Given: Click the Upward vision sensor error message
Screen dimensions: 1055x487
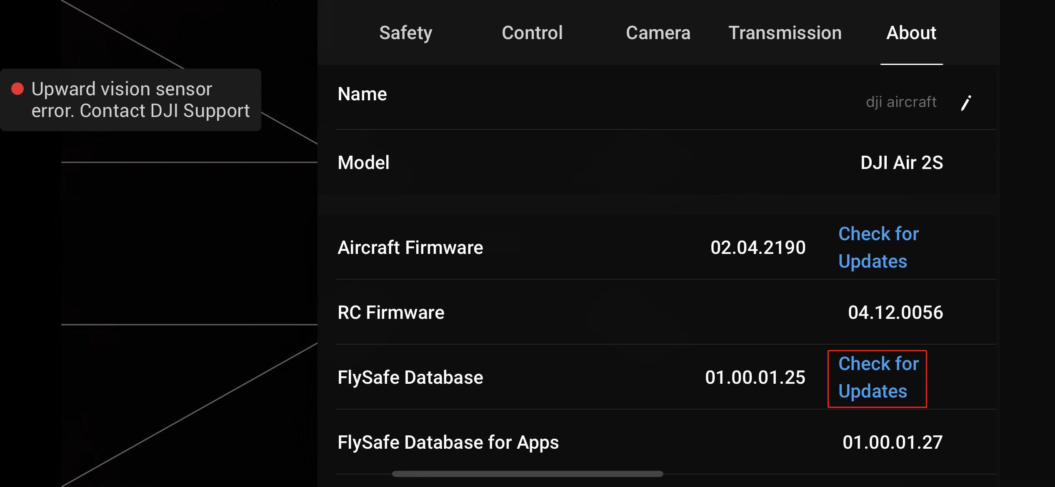Looking at the screenshot, I should (x=141, y=99).
